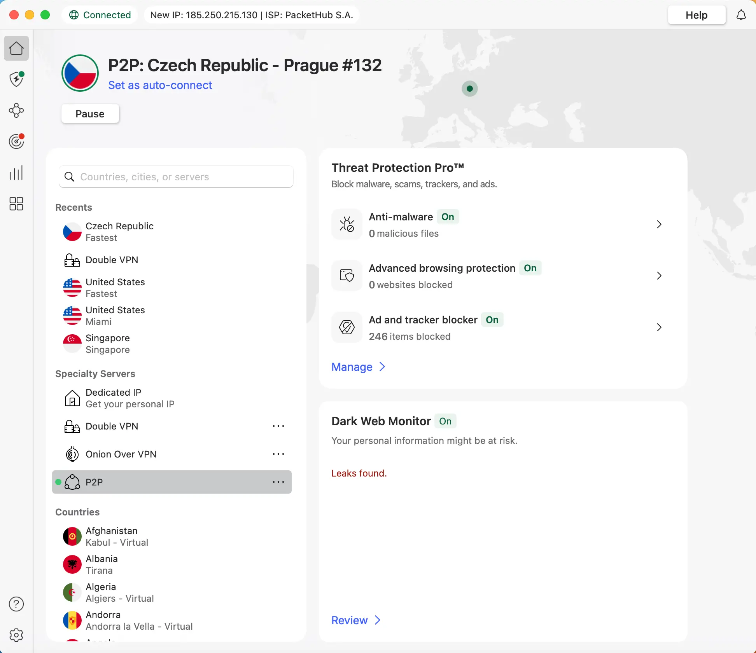Click Set as auto-connect link
This screenshot has width=756, height=653.
click(160, 85)
